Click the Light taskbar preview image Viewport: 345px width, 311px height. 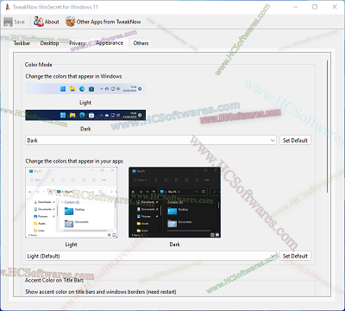85,89
